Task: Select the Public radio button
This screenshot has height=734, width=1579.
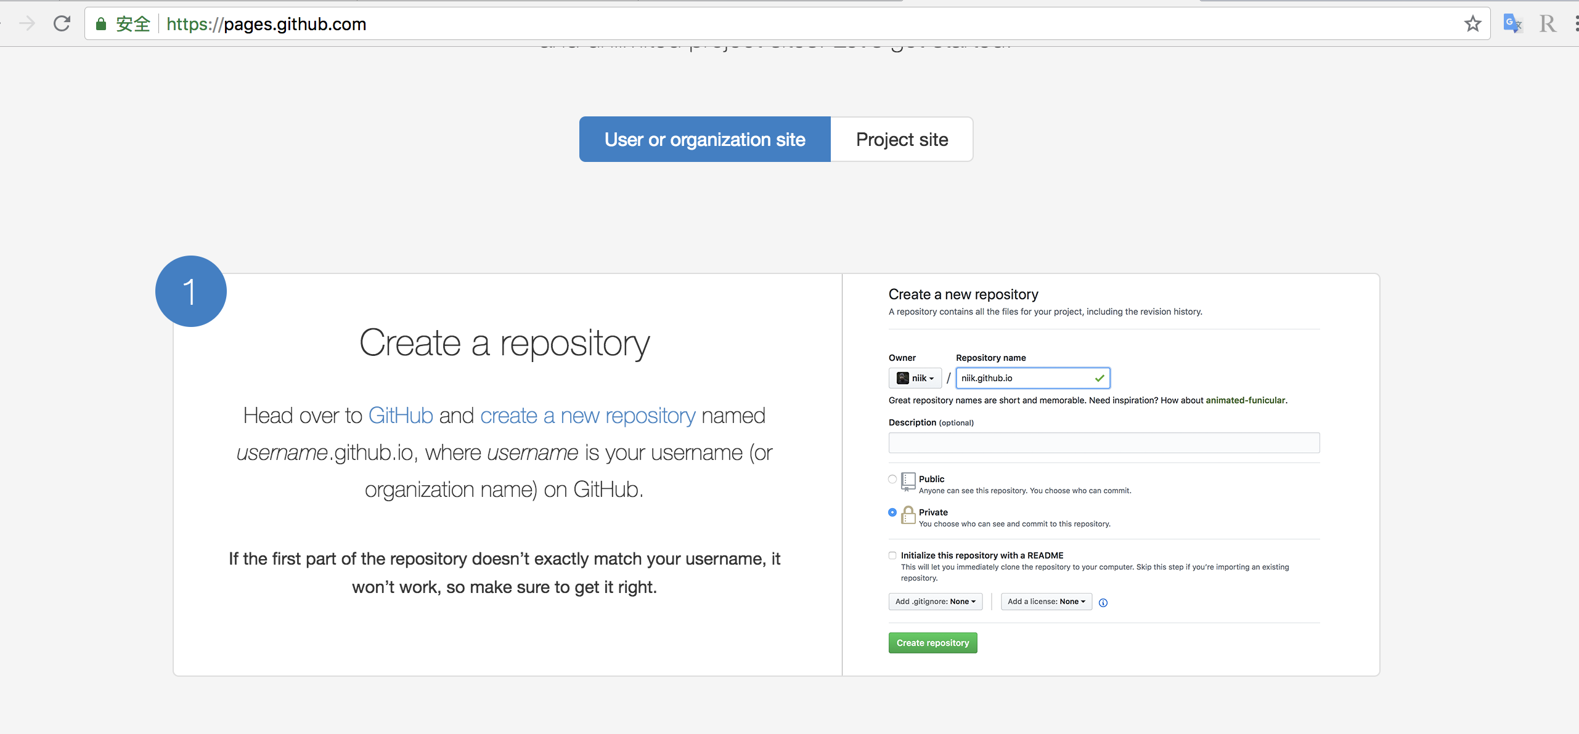Action: pyautogui.click(x=892, y=479)
